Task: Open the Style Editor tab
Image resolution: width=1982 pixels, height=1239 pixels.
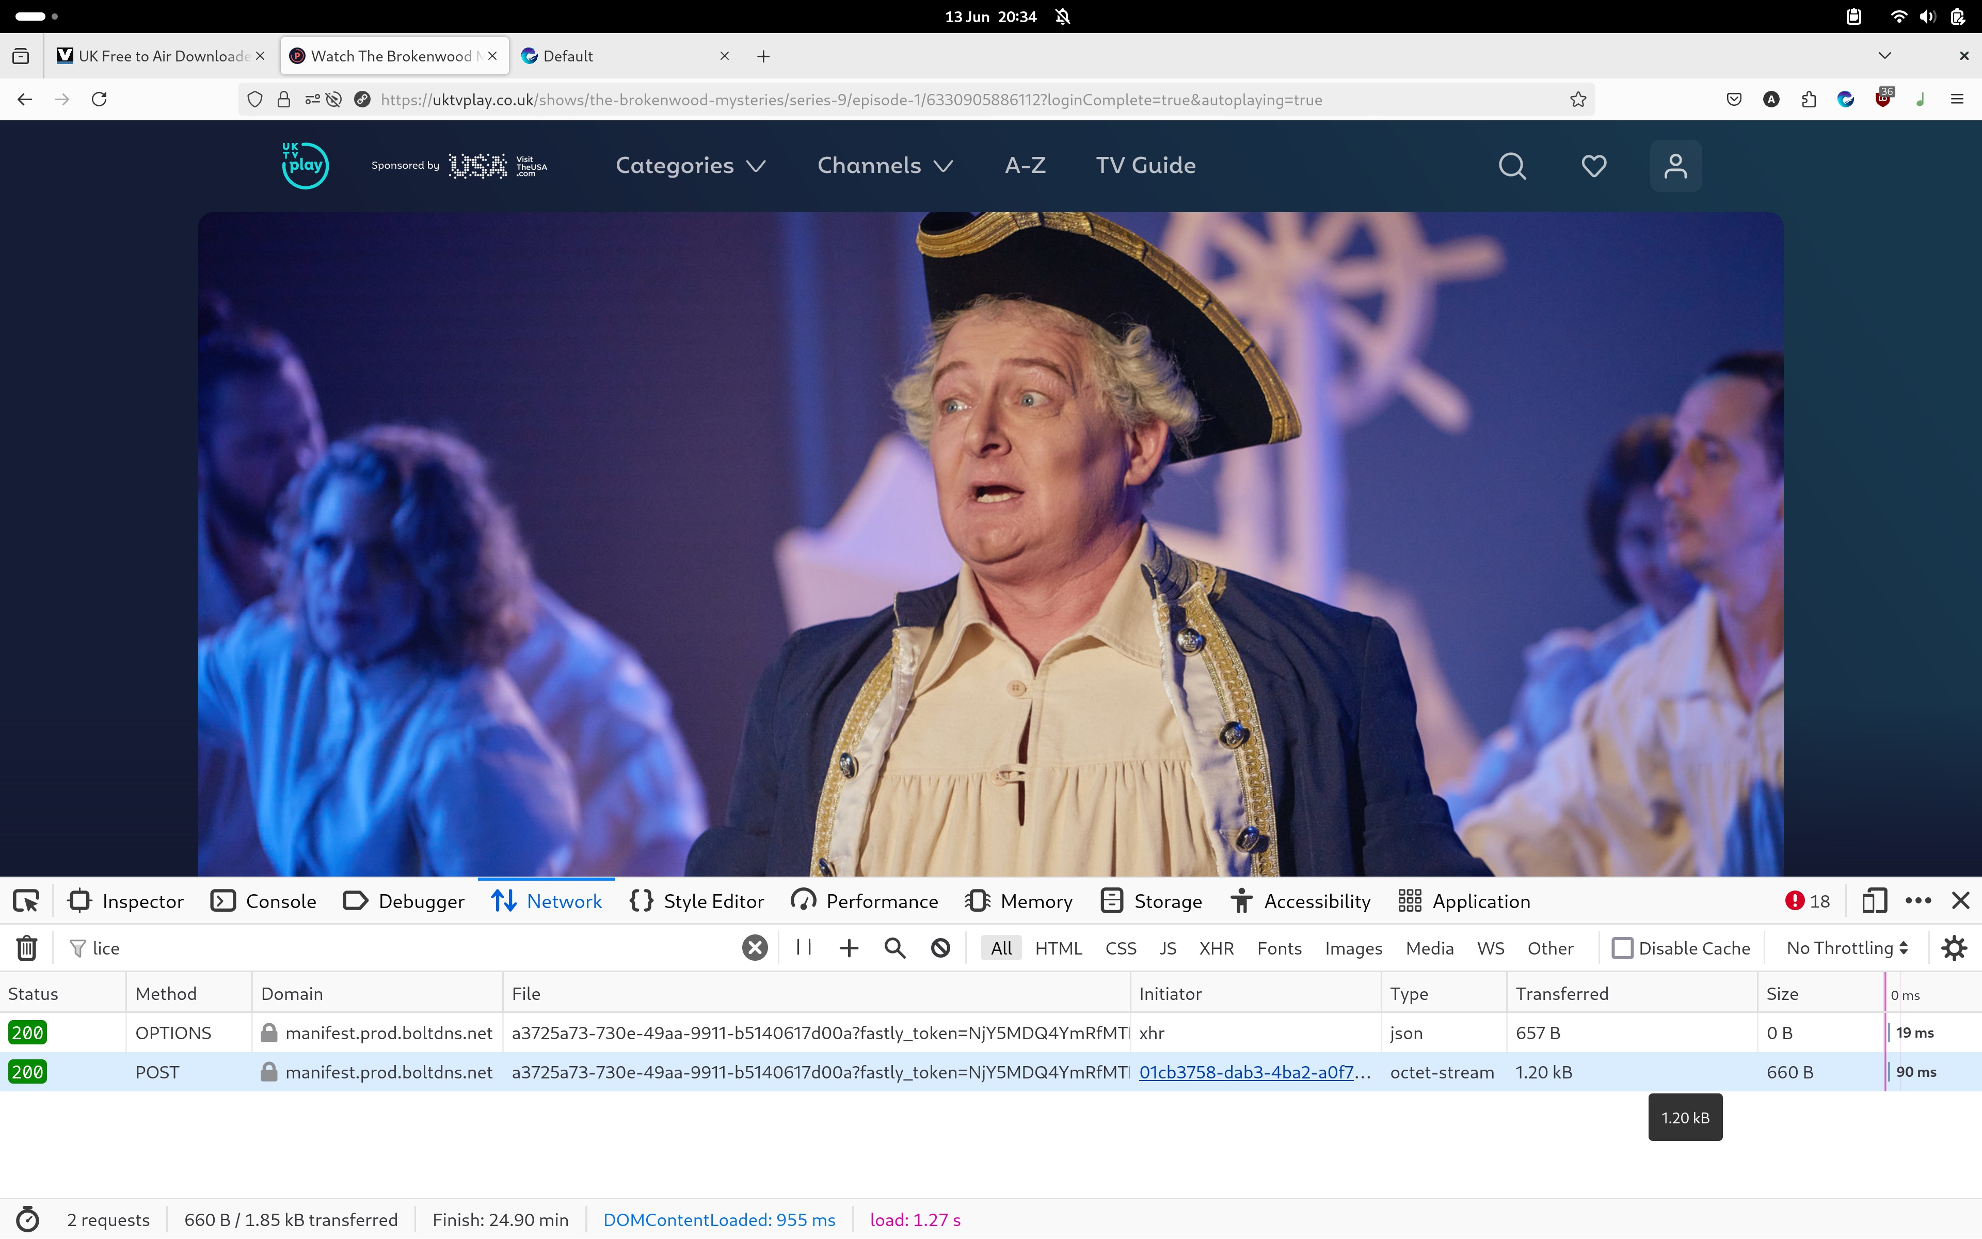Action: point(697,901)
